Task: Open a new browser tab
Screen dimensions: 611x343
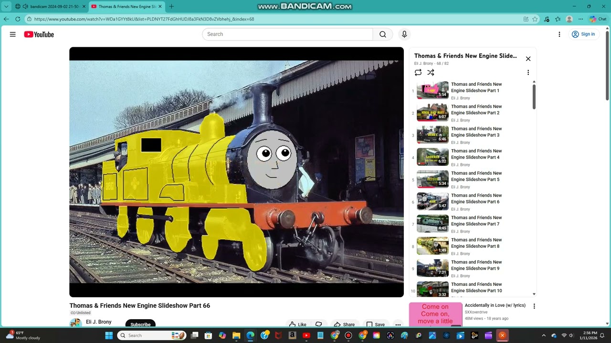Action: click(171, 6)
